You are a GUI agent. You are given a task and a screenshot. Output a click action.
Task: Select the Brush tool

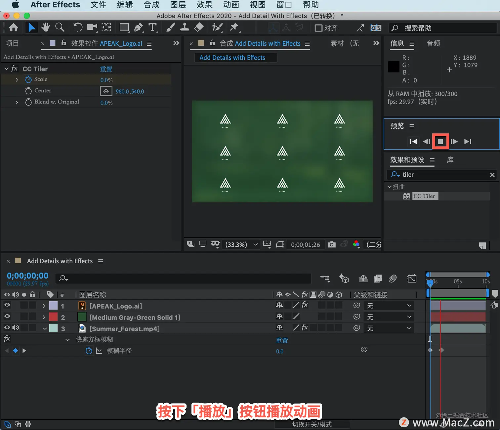pyautogui.click(x=170, y=27)
